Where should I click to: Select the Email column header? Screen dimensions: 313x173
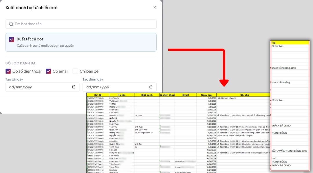point(185,95)
